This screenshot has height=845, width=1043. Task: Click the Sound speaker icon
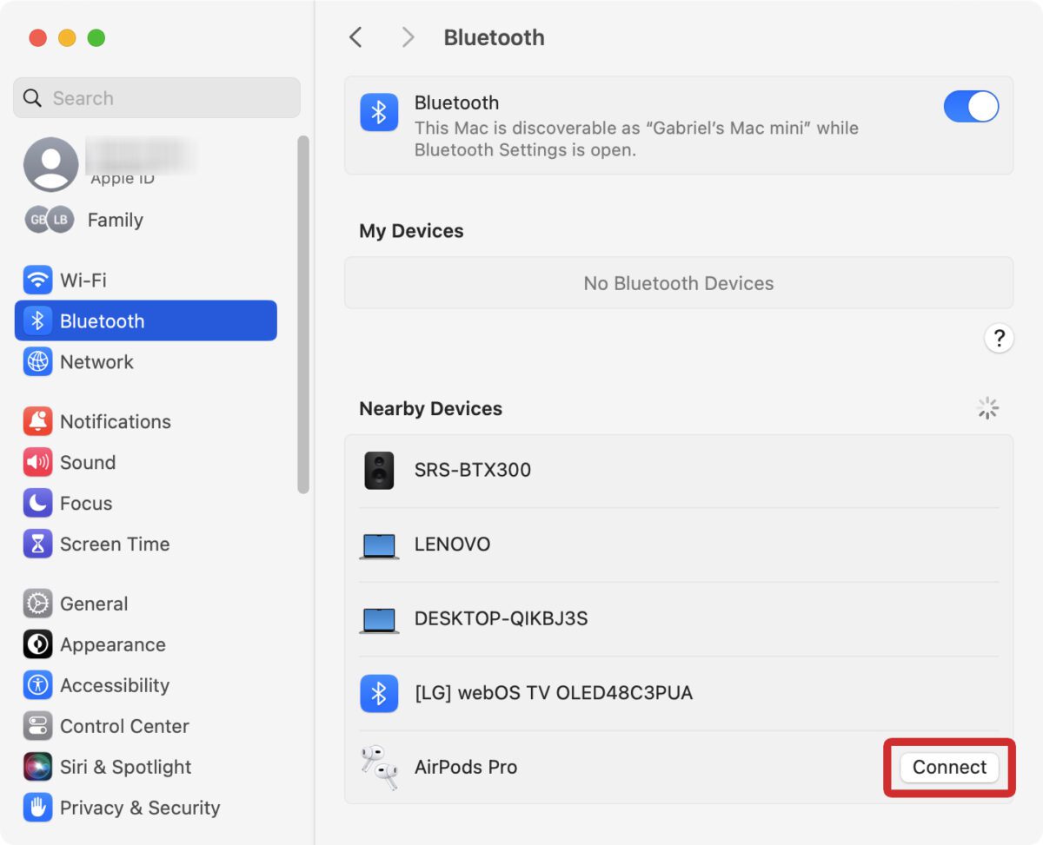(x=37, y=462)
